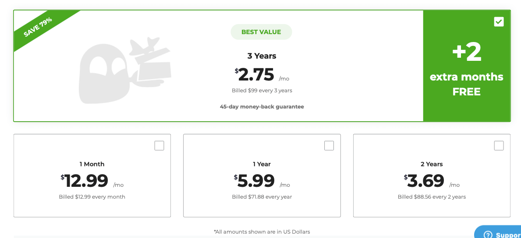Click the ghost mascot gift illustration
521x238 pixels.
pyautogui.click(x=125, y=70)
